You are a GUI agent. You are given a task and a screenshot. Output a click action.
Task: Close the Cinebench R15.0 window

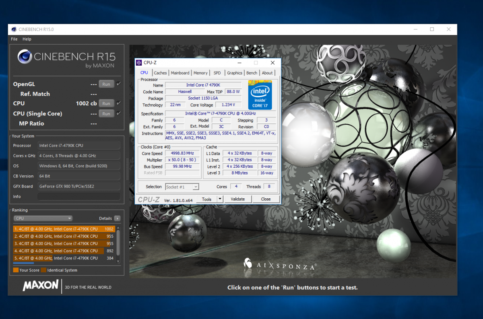pyautogui.click(x=448, y=29)
